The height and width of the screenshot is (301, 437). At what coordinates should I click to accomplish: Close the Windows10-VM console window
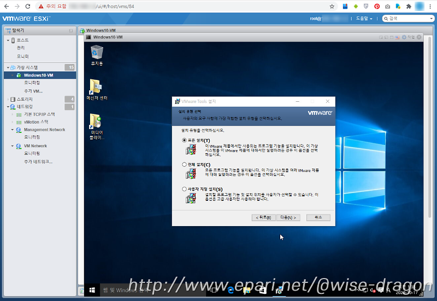pyautogui.click(x=419, y=37)
